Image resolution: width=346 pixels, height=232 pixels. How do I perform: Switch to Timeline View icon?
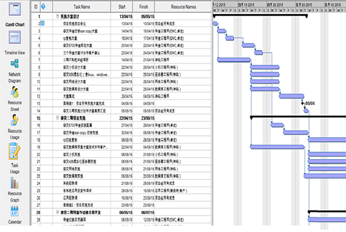click(15, 37)
